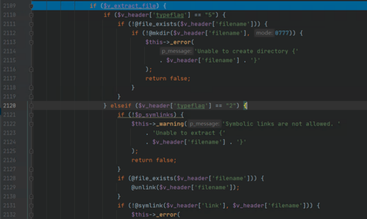The image size is (367, 219).
Task: Place cursor on the @unlink call line
Action: 185,188
